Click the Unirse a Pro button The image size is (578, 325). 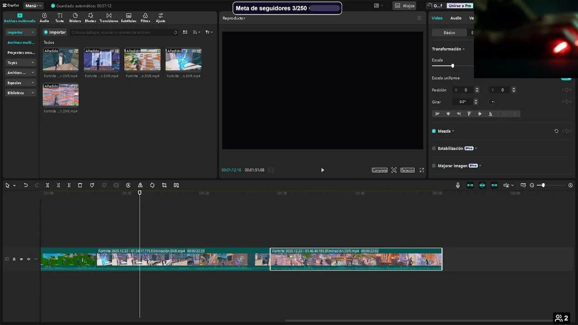pyautogui.click(x=460, y=5)
